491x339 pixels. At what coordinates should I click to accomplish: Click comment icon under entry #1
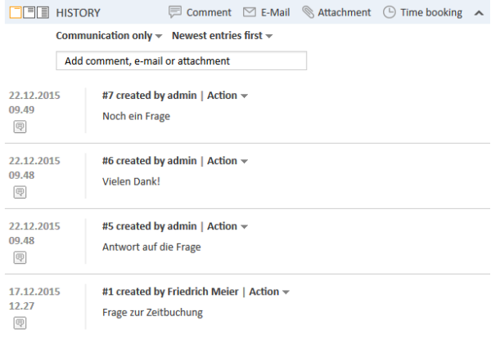pyautogui.click(x=20, y=323)
